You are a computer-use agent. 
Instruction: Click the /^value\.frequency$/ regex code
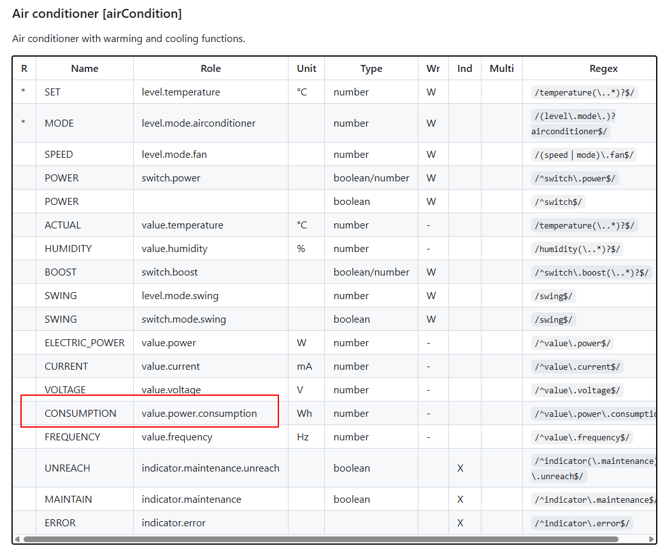click(582, 438)
